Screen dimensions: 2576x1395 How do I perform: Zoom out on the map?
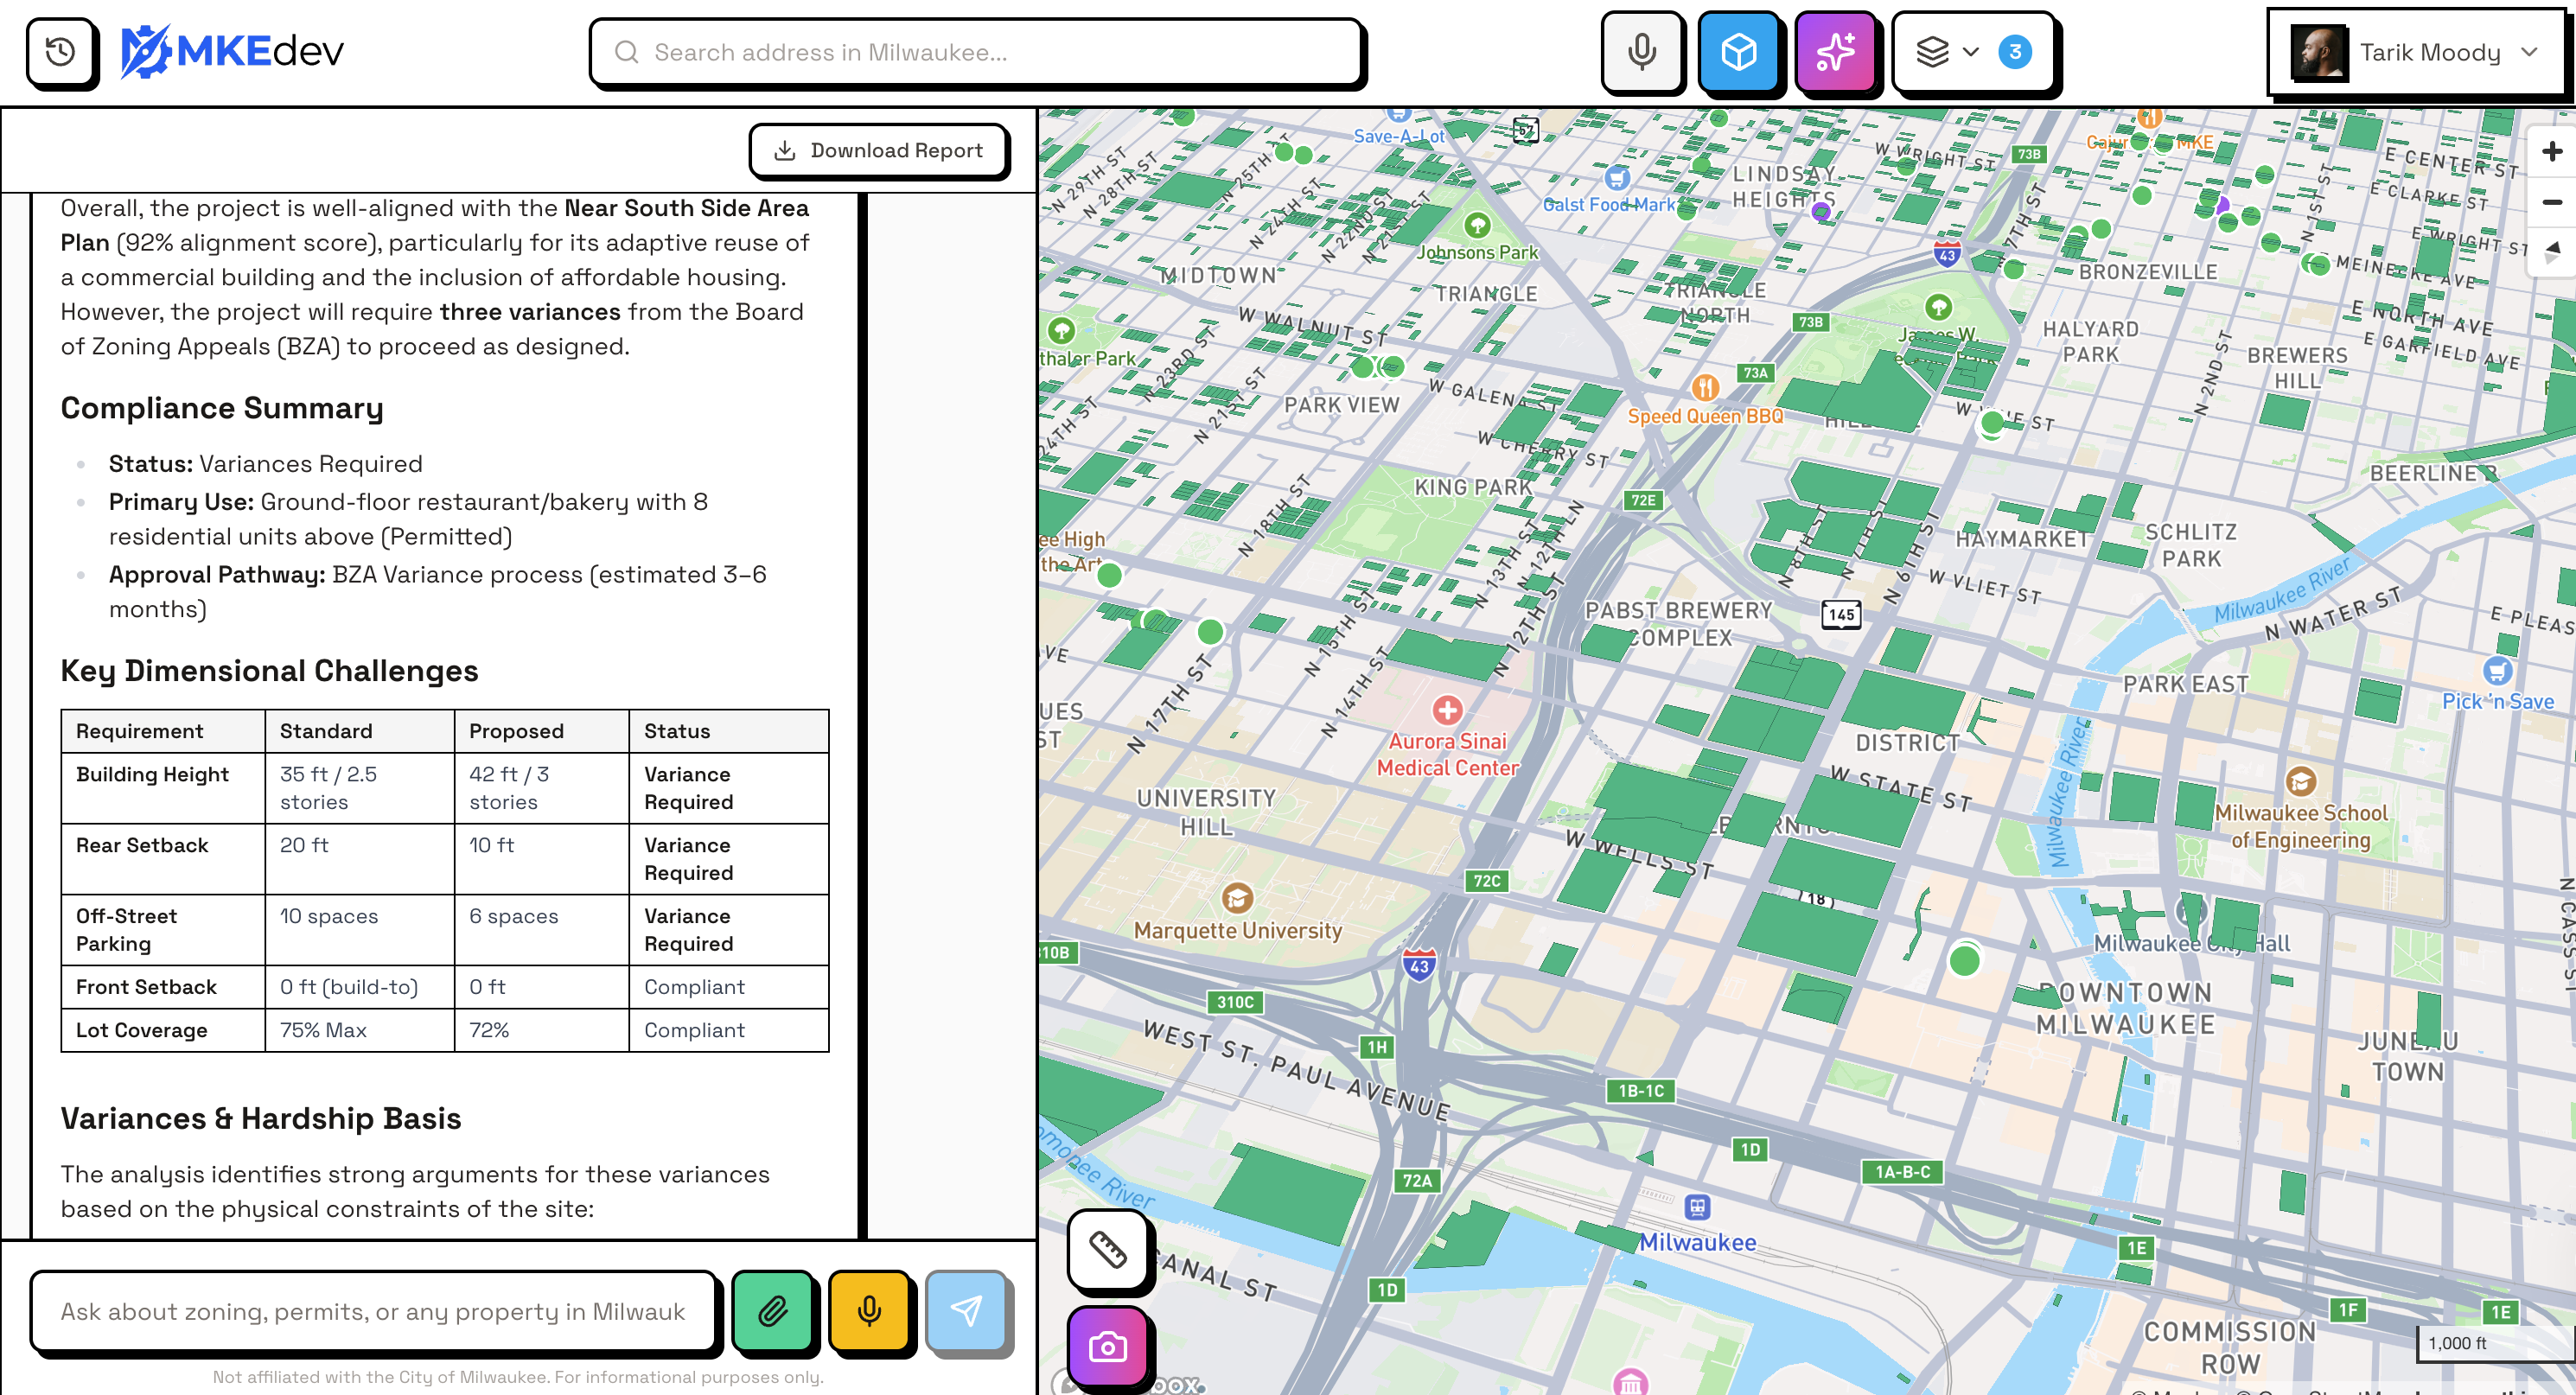pyautogui.click(x=2551, y=202)
